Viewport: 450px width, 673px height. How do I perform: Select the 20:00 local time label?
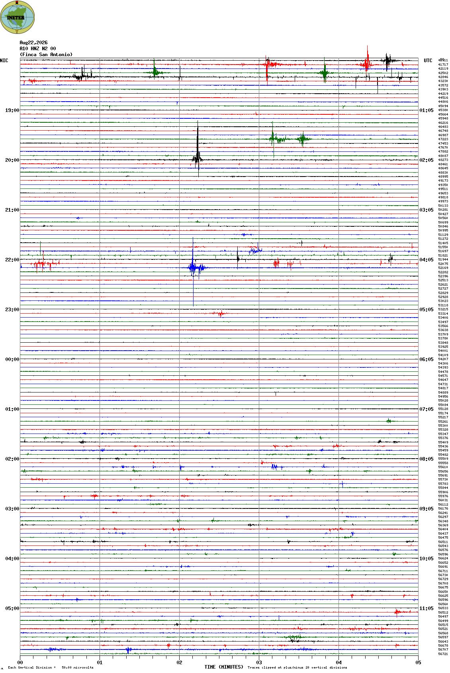(12, 160)
